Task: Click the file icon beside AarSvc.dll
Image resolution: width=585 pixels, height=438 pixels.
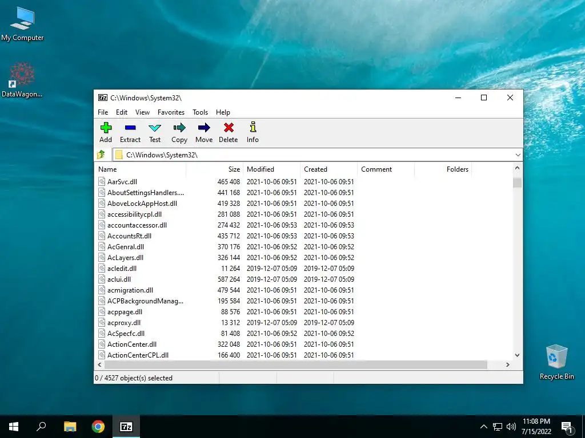Action: [x=102, y=181]
